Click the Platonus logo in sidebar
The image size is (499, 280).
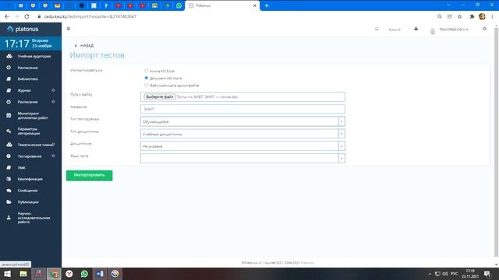click(23, 29)
